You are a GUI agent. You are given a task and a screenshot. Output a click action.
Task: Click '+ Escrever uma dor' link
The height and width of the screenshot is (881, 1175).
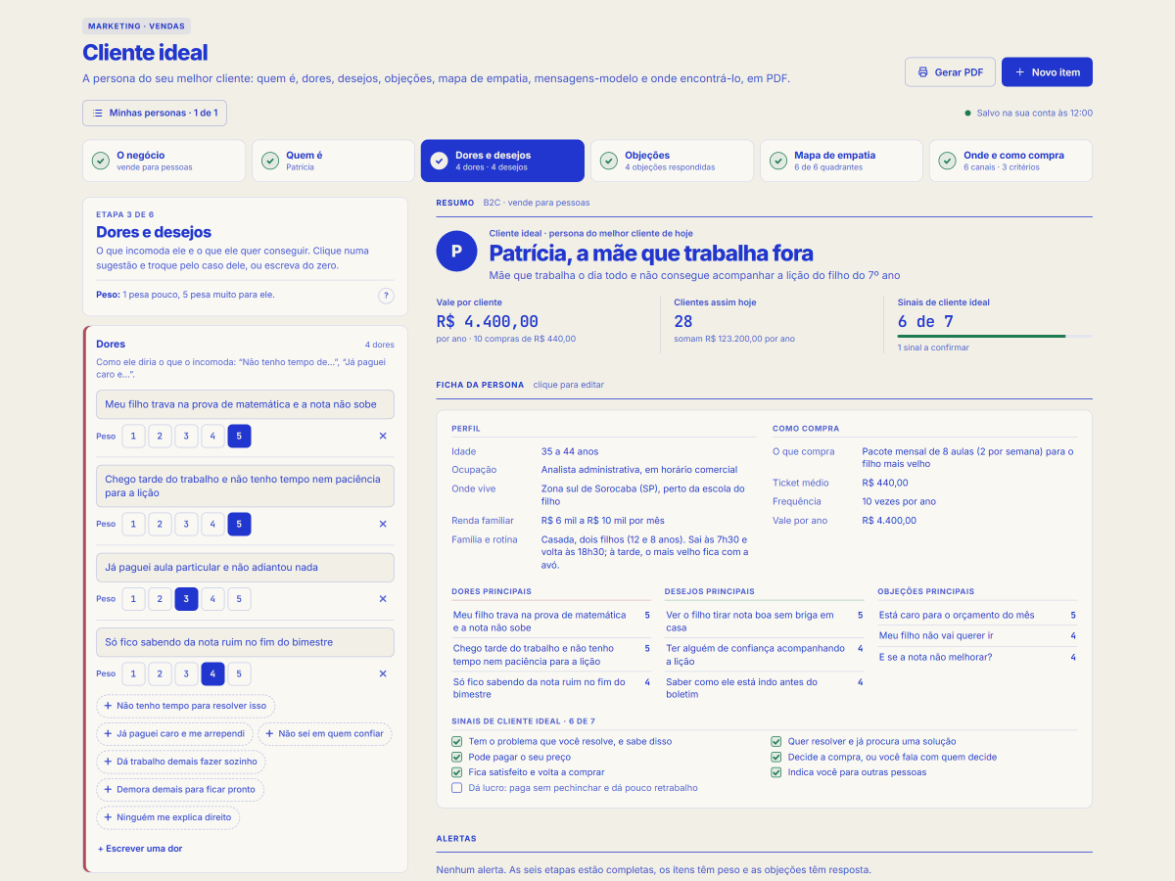[140, 849]
